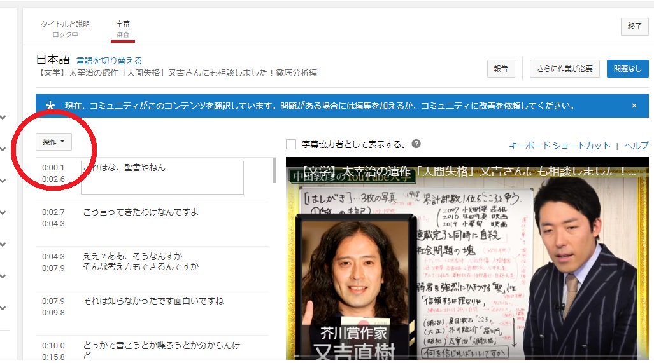Click さらに作業が必要 button
654x363 pixels.
565,69
